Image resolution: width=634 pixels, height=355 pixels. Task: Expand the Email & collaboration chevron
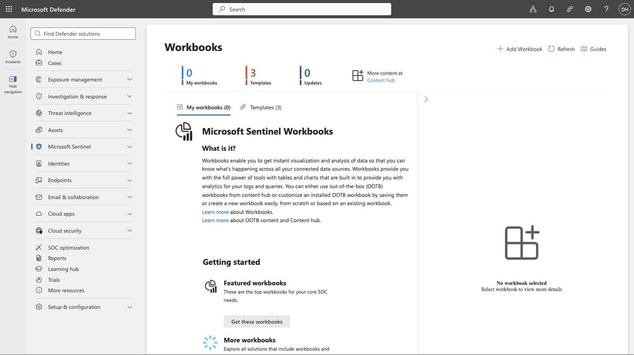(129, 197)
